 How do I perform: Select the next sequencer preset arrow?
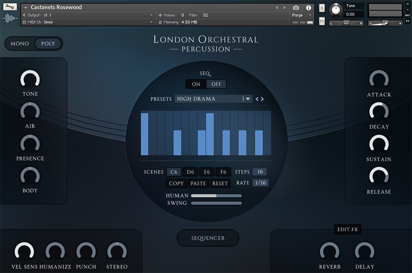click(262, 99)
